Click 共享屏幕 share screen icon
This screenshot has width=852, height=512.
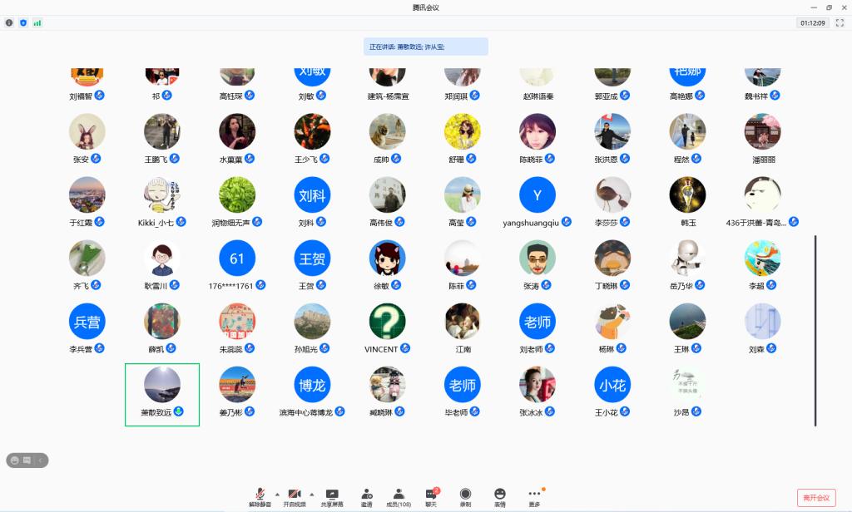point(332,497)
